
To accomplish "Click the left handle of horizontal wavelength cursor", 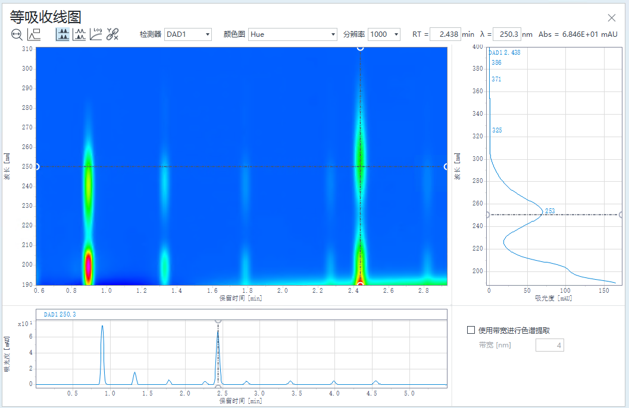I will (36, 166).
